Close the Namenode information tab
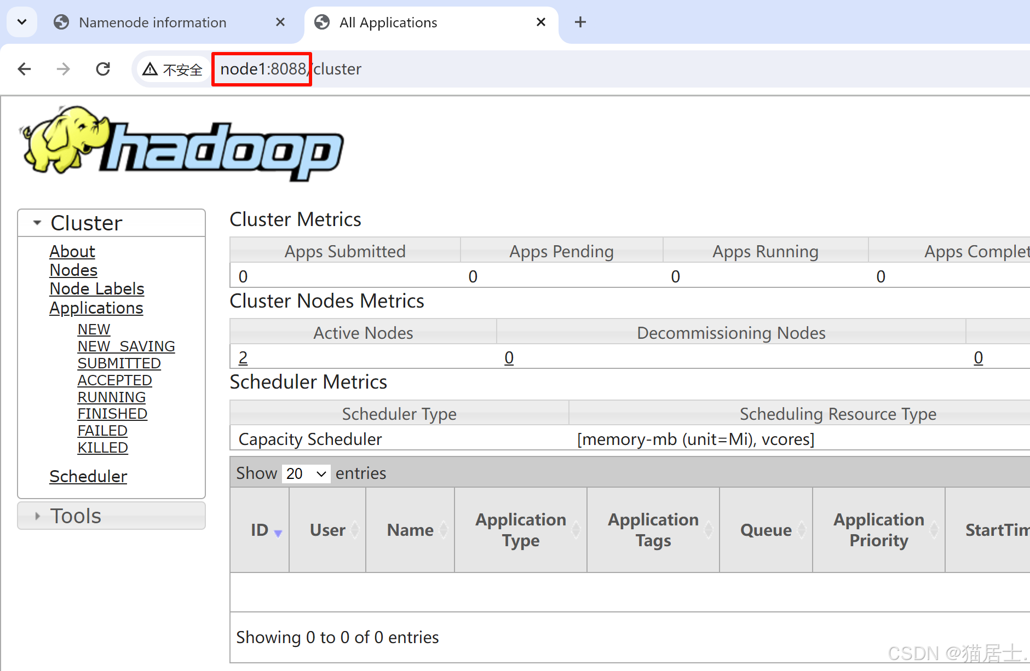1030x671 pixels. 280,22
